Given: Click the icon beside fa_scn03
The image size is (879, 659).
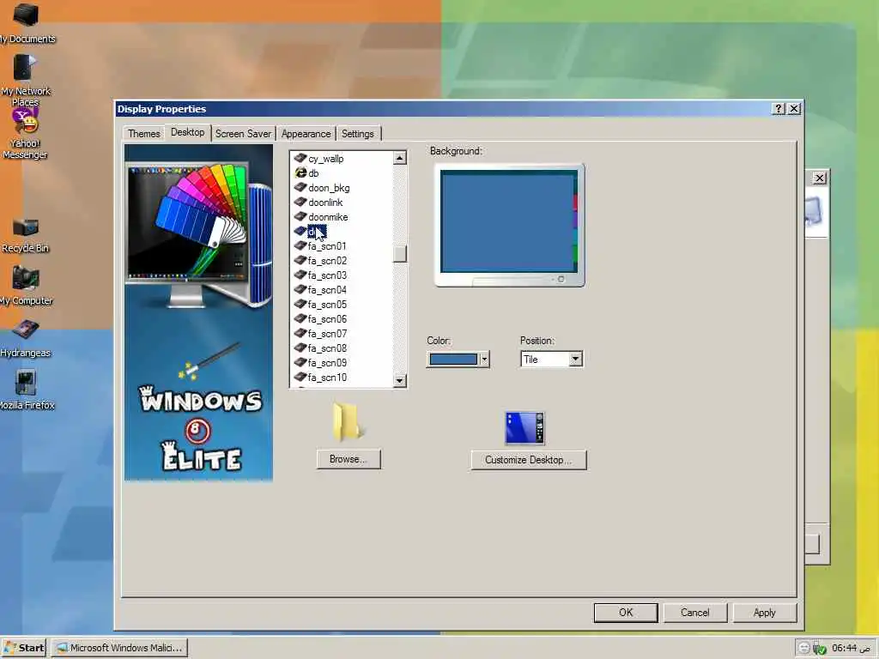Looking at the screenshot, I should pos(300,275).
